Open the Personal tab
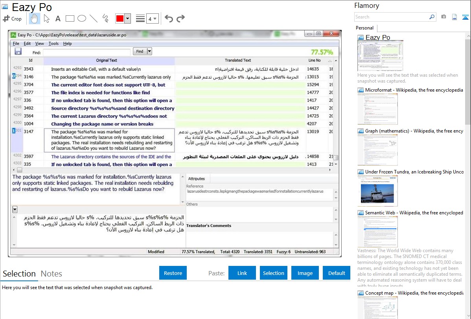This screenshot has width=471, height=319. (x=365, y=28)
